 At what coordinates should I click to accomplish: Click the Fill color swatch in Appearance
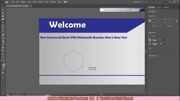pos(150,36)
